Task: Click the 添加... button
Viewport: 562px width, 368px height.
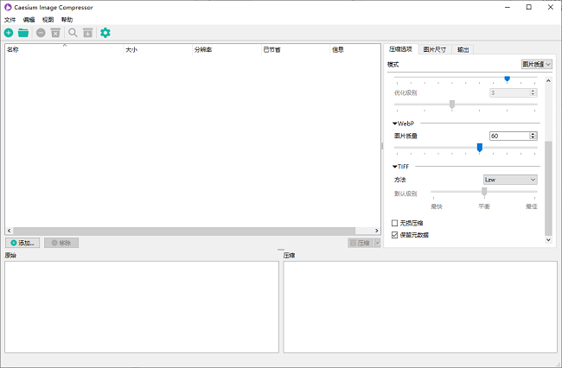Action: [22, 243]
